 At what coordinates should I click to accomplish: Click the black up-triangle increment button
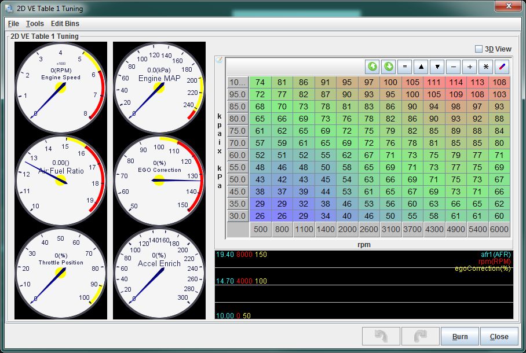[x=421, y=67]
